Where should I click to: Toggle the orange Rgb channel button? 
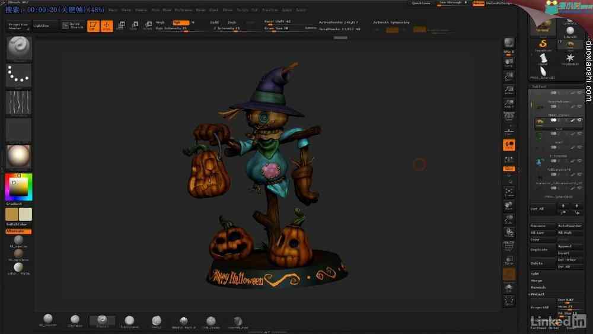[x=180, y=23]
